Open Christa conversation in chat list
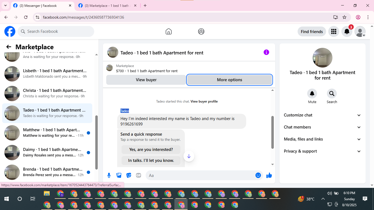Image resolution: width=374 pixels, height=210 pixels. point(47,93)
